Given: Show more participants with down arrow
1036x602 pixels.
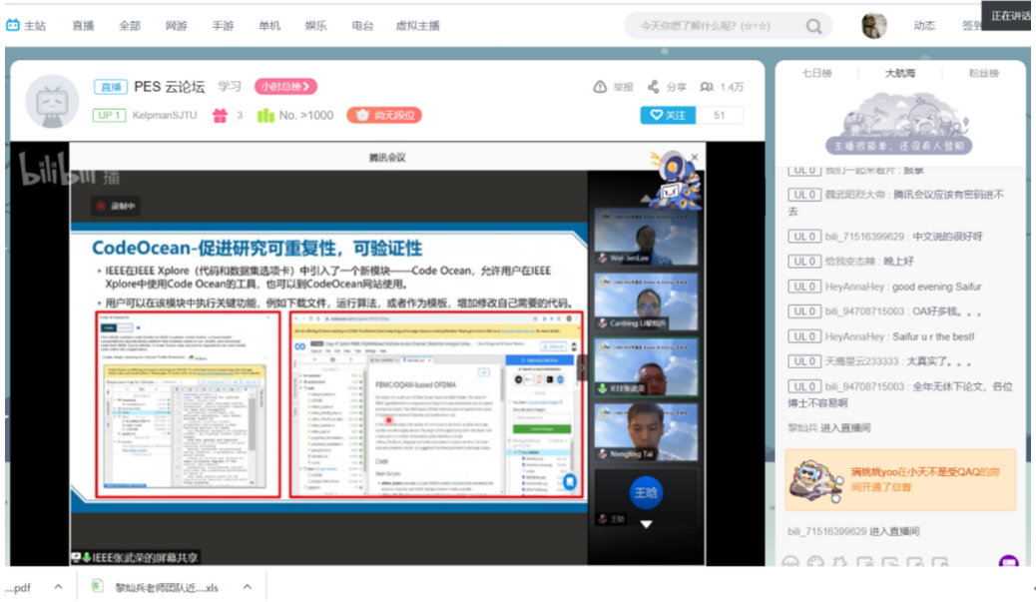Looking at the screenshot, I should (x=646, y=524).
